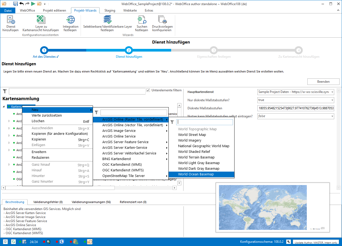Image resolution: width=342 pixels, height=246 pixels.
Task: Click the Update Author, MASTER, intern only link
Action: (x=316, y=243)
